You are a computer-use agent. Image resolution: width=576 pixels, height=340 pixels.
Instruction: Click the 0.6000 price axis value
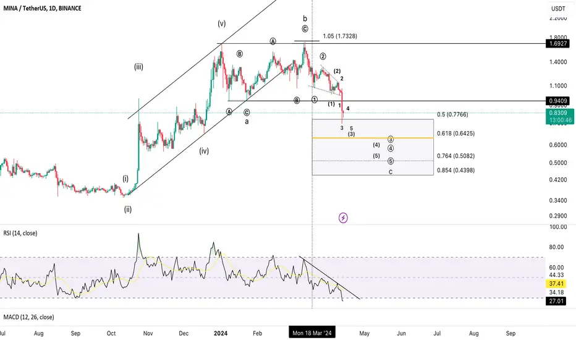coord(557,145)
